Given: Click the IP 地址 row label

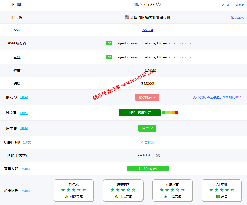Looking at the screenshot, I should click(x=17, y=4).
